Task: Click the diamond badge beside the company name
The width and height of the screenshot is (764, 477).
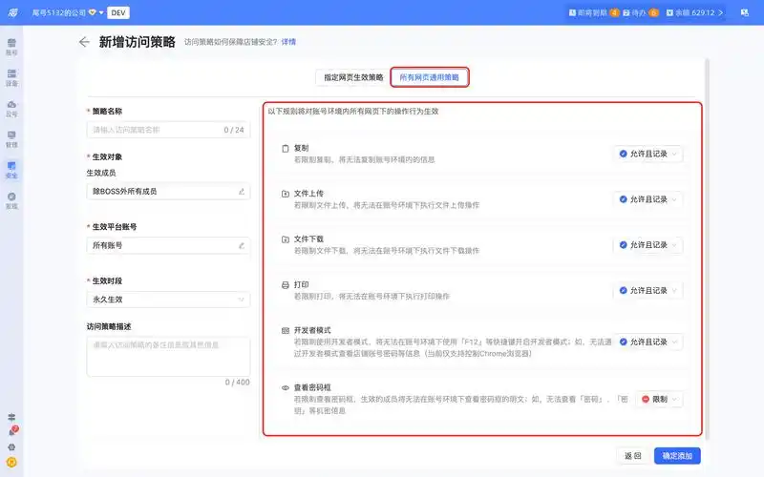Action: click(92, 12)
